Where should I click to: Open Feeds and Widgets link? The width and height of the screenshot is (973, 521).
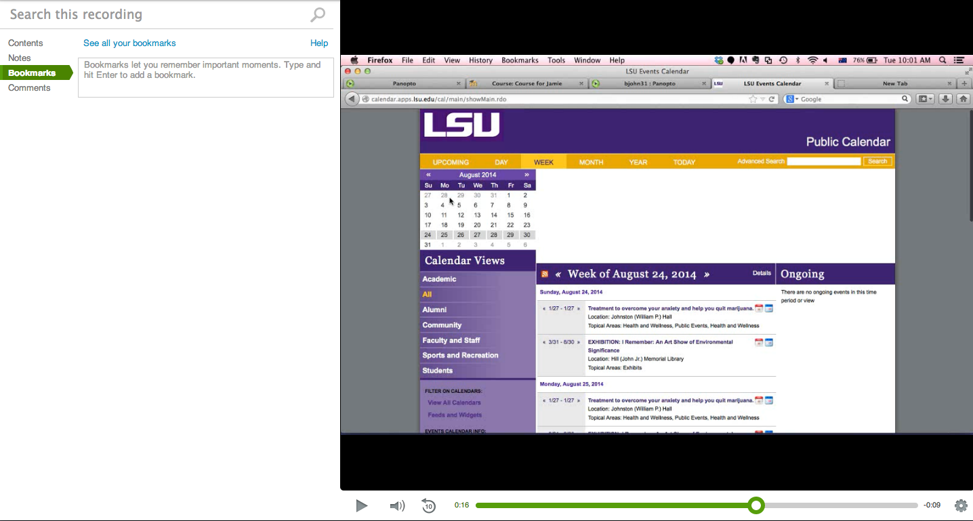pos(455,415)
